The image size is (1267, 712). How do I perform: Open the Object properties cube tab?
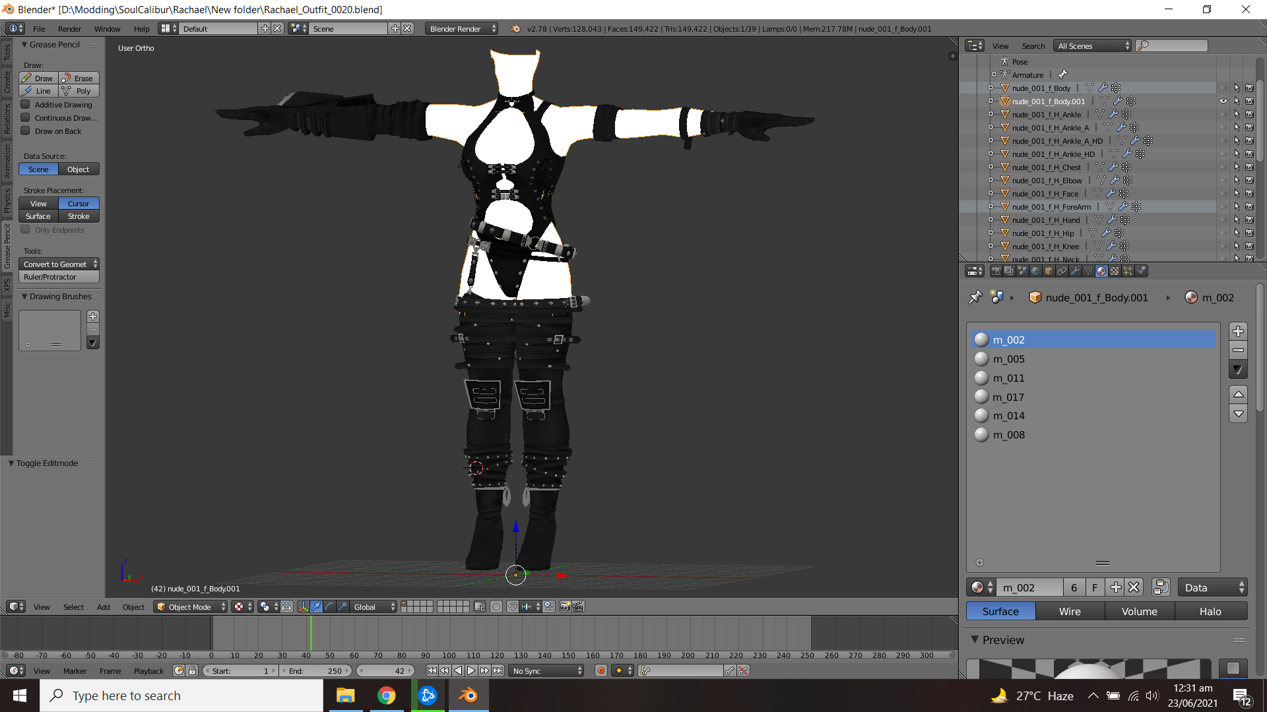(x=1049, y=271)
